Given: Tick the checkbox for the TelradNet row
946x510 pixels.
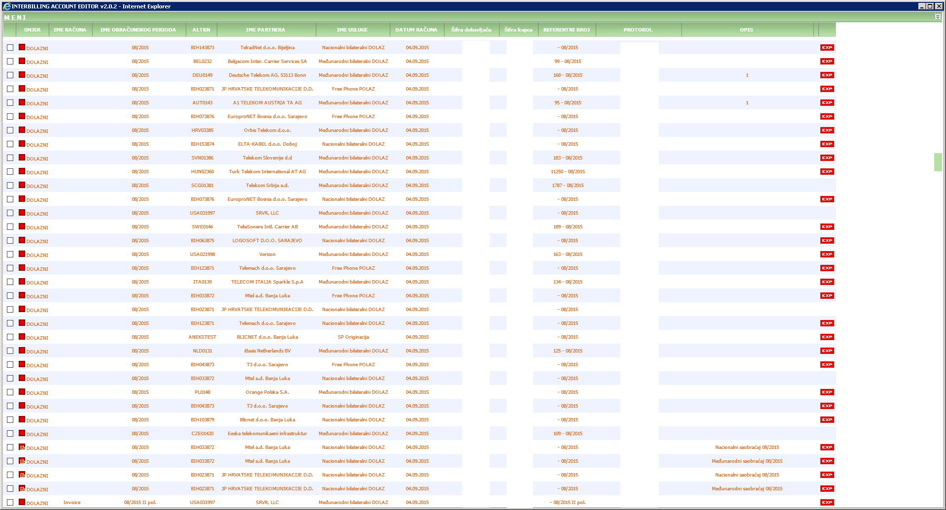Looking at the screenshot, I should click(10, 48).
